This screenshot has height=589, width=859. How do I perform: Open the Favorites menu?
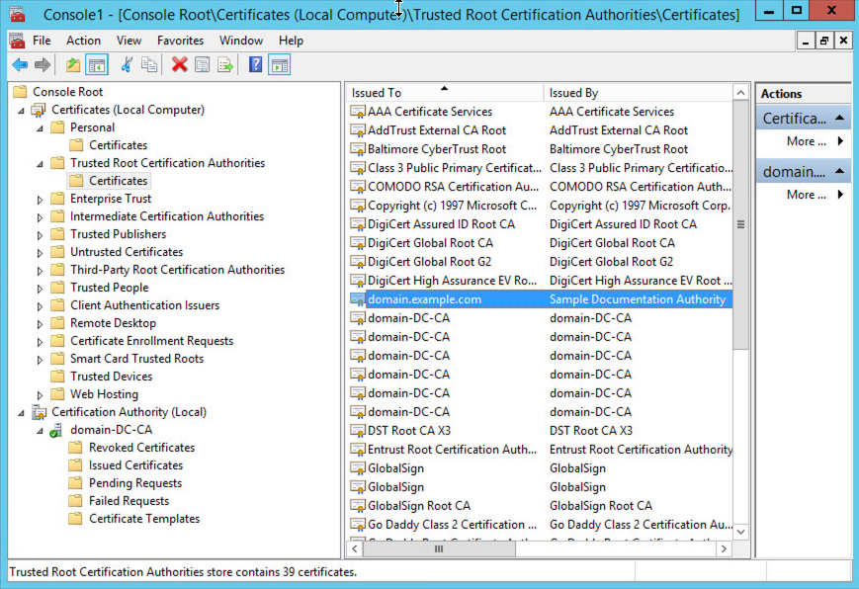180,41
